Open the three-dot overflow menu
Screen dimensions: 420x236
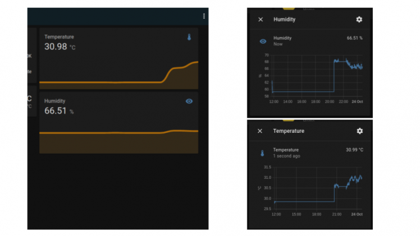click(204, 16)
